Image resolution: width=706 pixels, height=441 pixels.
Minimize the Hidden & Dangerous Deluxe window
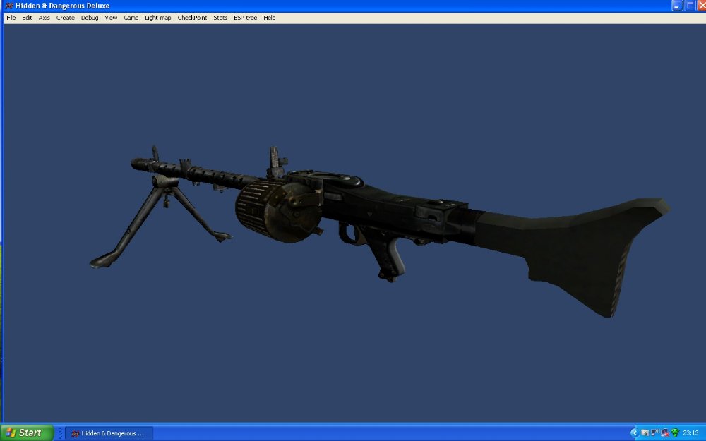[x=677, y=6]
